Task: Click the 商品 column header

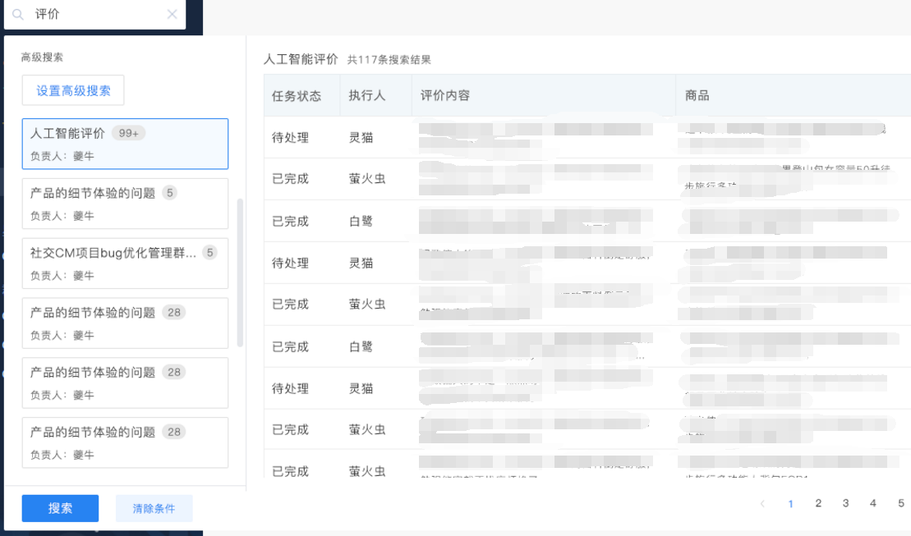Action: (x=697, y=95)
